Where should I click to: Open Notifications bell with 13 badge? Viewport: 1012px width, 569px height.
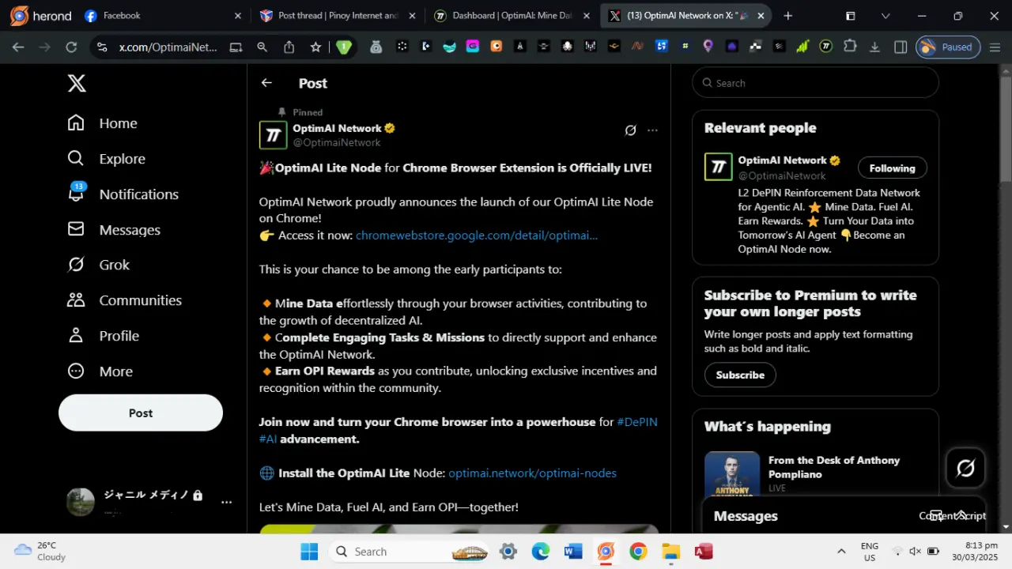pos(76,193)
